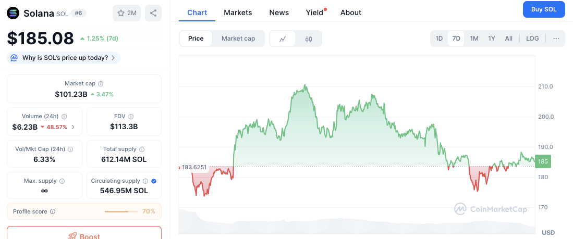Expand "Why is SOL's price up today?"
573x239 pixels.
64,58
